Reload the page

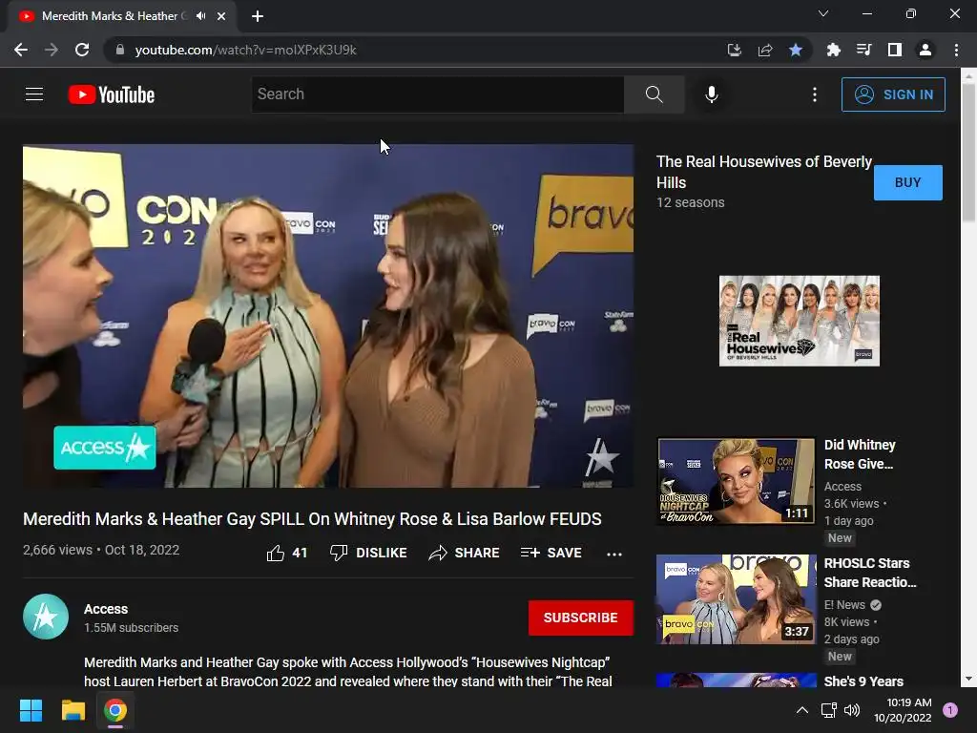(x=82, y=50)
